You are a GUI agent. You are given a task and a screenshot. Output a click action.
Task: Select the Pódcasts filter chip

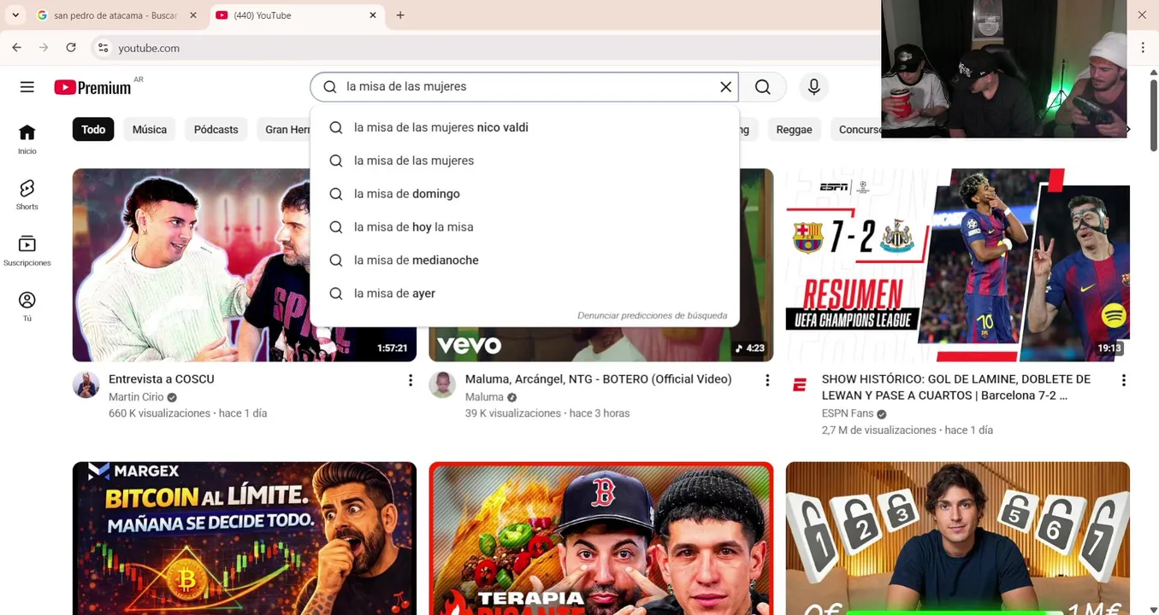[216, 129]
